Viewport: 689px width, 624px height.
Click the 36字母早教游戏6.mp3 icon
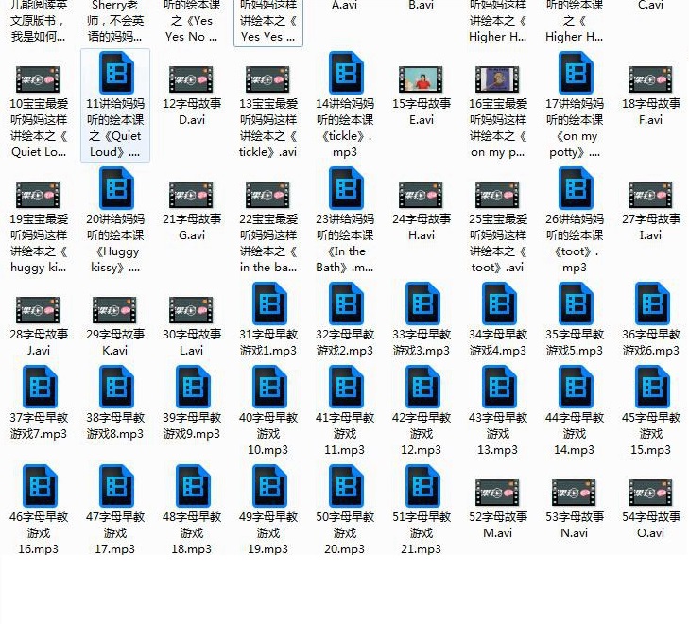pos(651,304)
